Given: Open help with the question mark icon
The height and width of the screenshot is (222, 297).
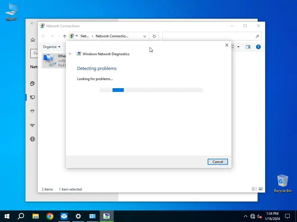Looking at the screenshot, I should (258, 47).
